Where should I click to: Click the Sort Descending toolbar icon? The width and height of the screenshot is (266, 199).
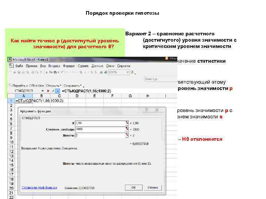(96, 72)
